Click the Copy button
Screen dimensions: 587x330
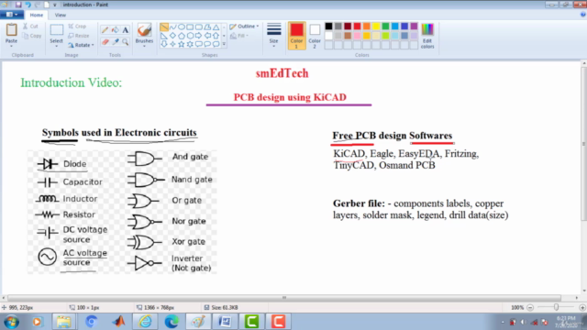point(32,36)
